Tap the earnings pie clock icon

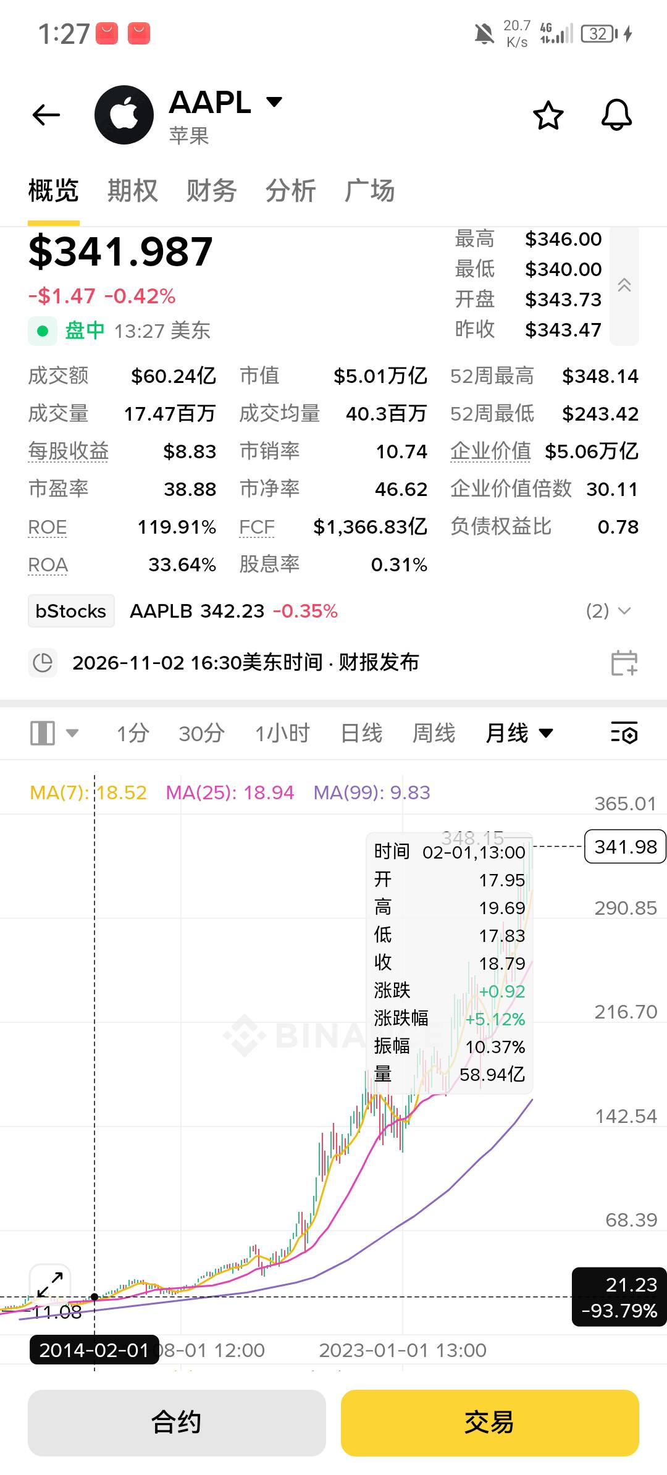click(x=43, y=663)
